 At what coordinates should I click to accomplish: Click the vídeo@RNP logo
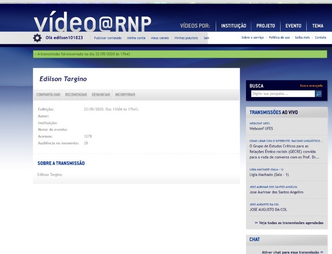92,23
